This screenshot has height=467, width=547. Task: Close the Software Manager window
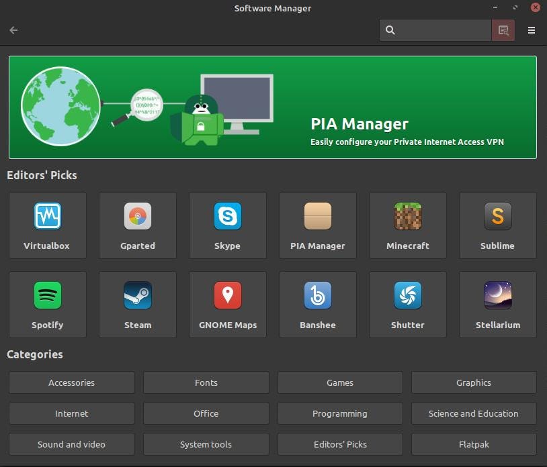click(x=535, y=7)
